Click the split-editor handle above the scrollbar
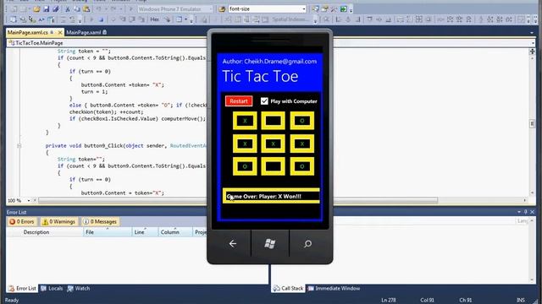Screen dimensions: 542x304 (x=532, y=52)
